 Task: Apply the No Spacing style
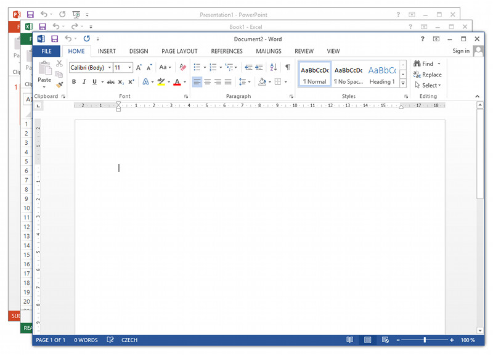pyautogui.click(x=348, y=75)
